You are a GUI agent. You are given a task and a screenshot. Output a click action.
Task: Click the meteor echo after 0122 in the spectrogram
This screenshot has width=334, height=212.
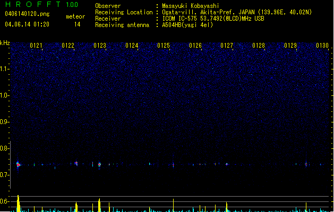coord(76,163)
